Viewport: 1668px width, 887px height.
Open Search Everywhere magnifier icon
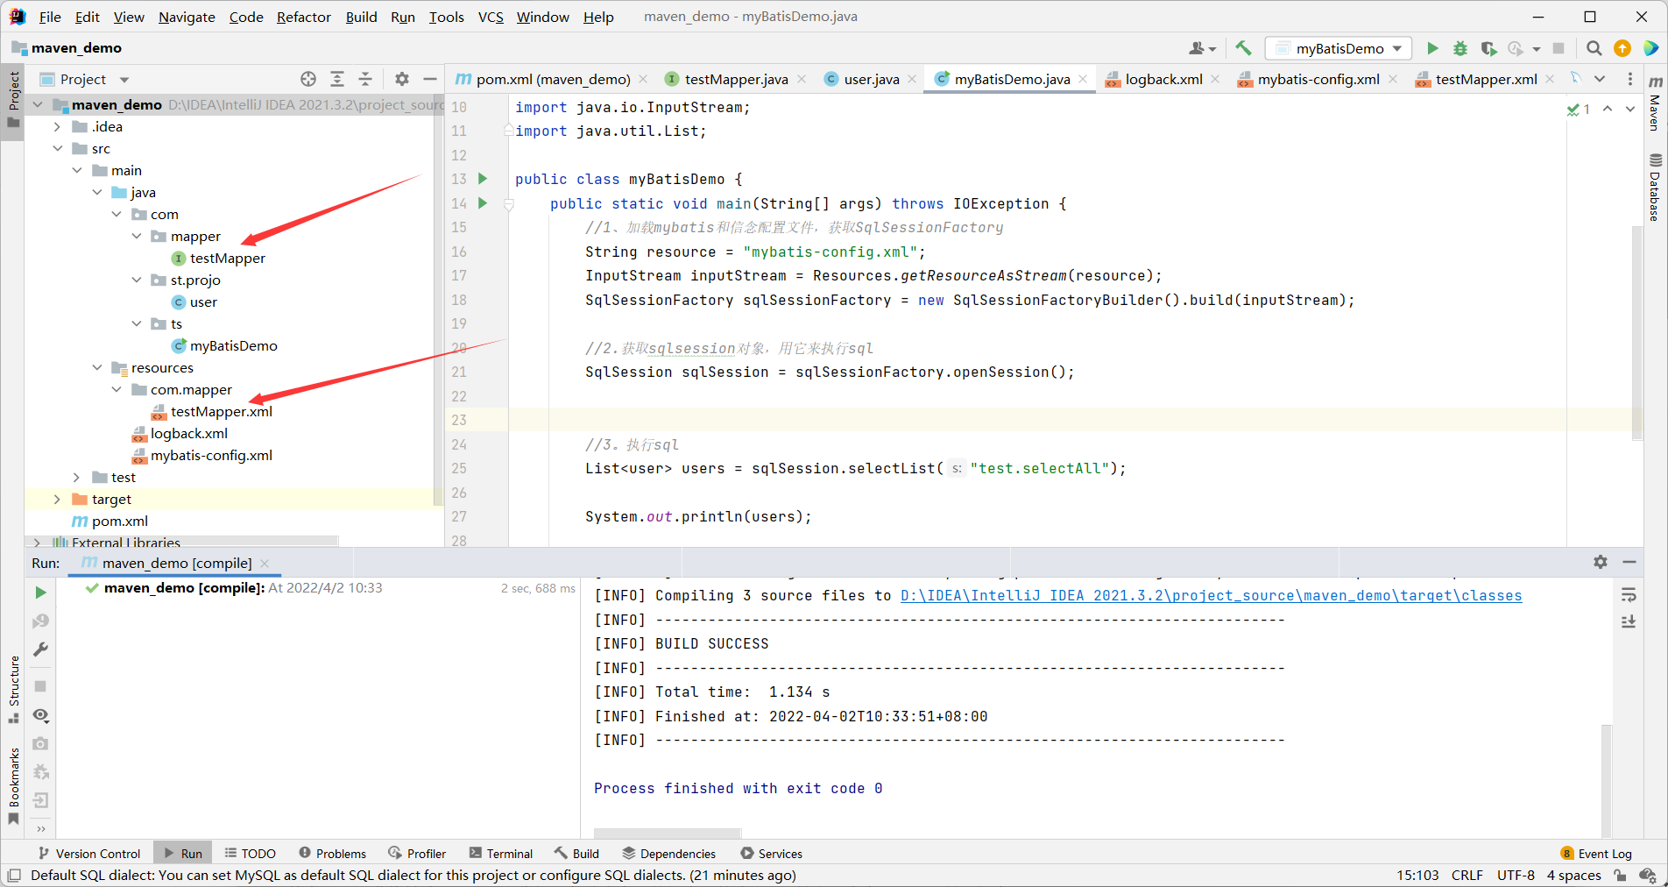[x=1594, y=48]
